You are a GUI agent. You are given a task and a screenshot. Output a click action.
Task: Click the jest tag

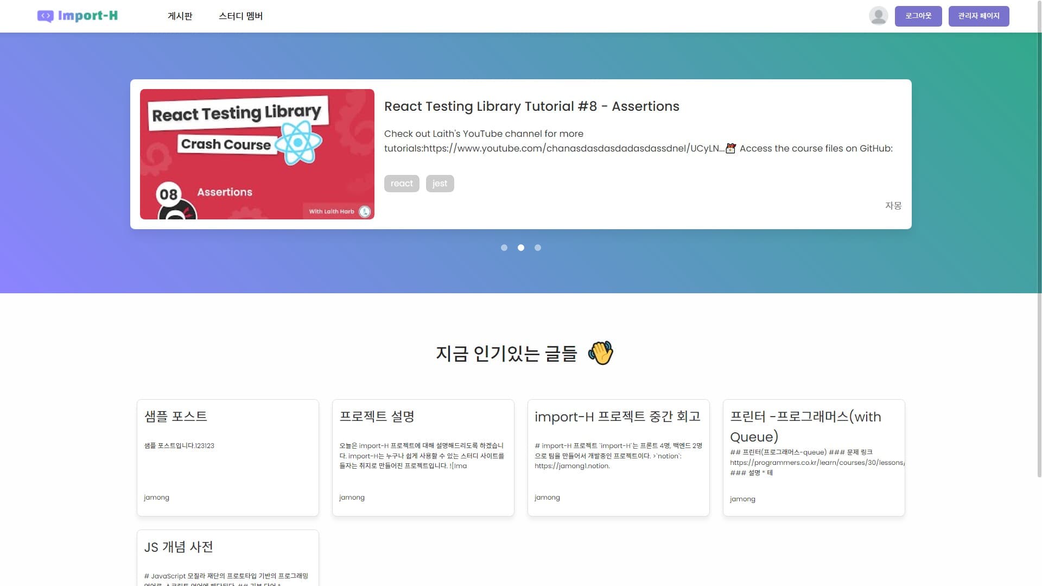pyautogui.click(x=440, y=184)
